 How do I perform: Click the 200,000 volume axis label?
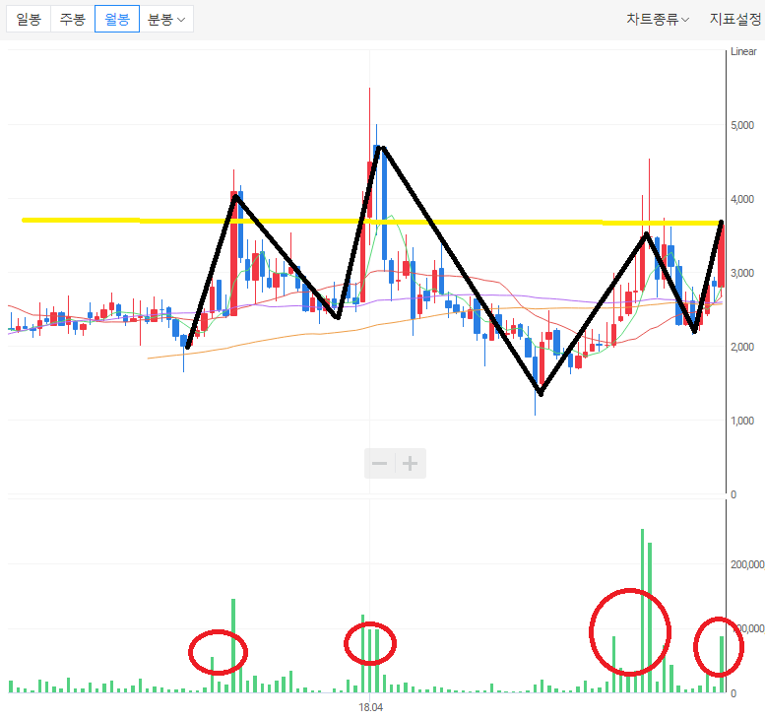pyautogui.click(x=747, y=564)
